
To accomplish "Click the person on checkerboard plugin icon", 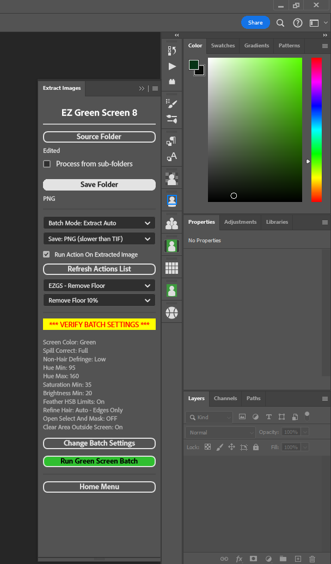I will pyautogui.click(x=172, y=179).
